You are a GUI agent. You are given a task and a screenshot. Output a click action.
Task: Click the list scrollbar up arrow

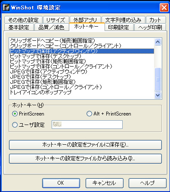[x=158, y=42]
